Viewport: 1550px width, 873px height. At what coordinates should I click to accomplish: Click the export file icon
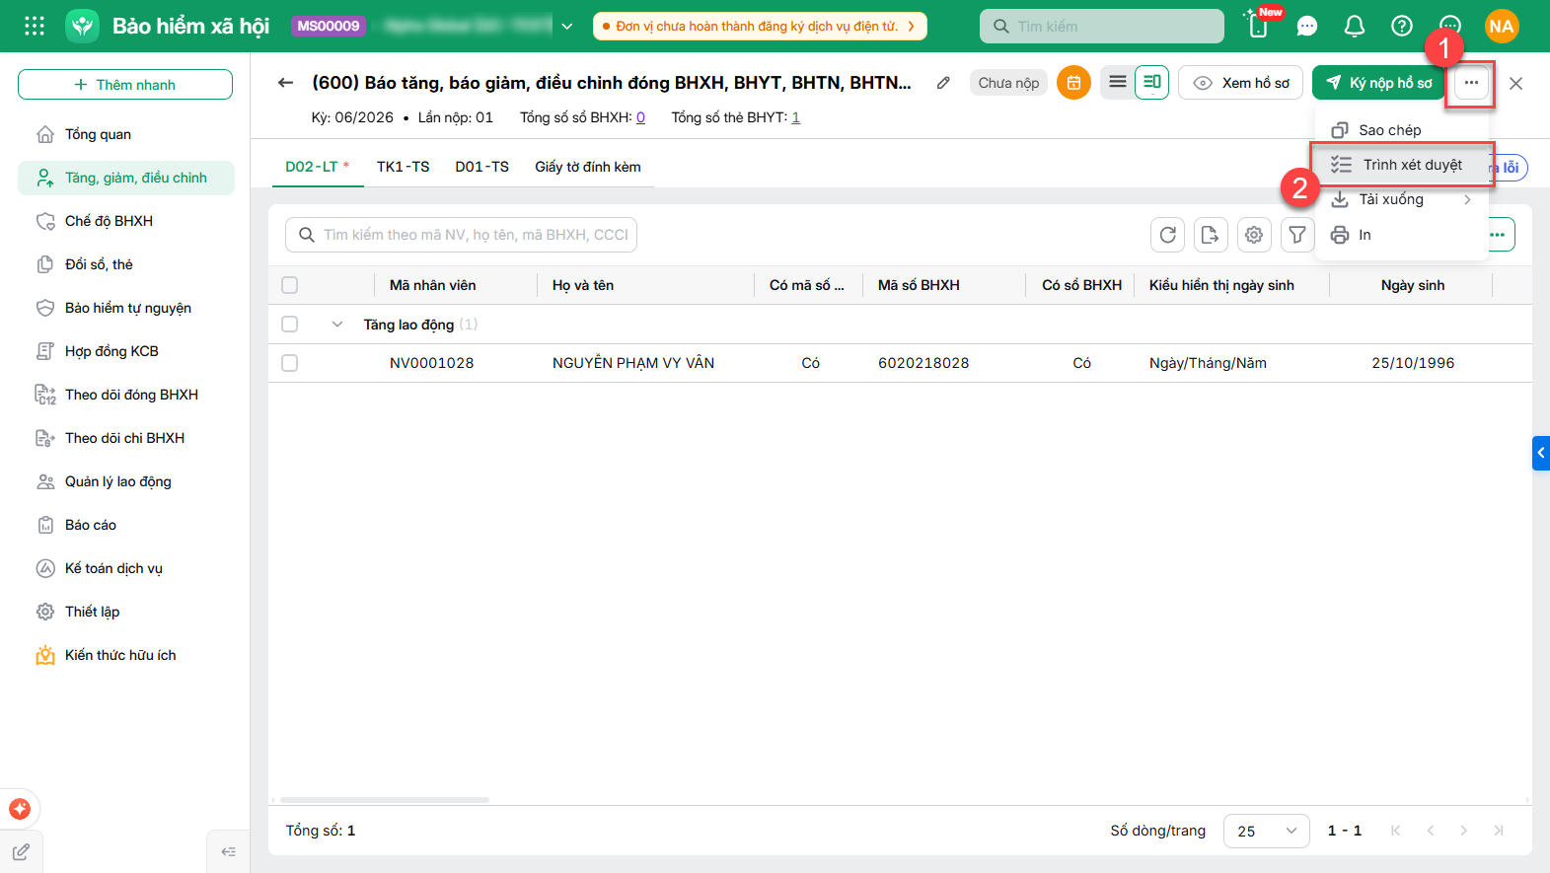(1211, 235)
